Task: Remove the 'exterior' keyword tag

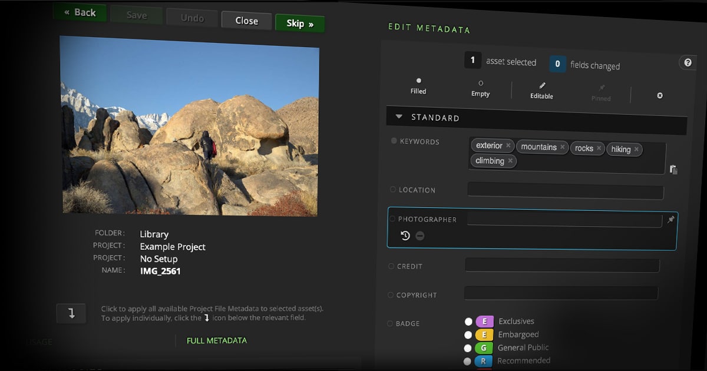Action: [x=508, y=145]
